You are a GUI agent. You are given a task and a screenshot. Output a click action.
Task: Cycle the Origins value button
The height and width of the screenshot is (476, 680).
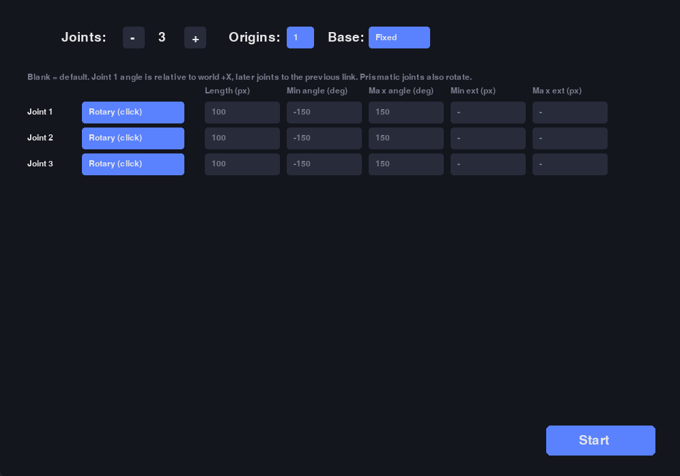(x=300, y=38)
